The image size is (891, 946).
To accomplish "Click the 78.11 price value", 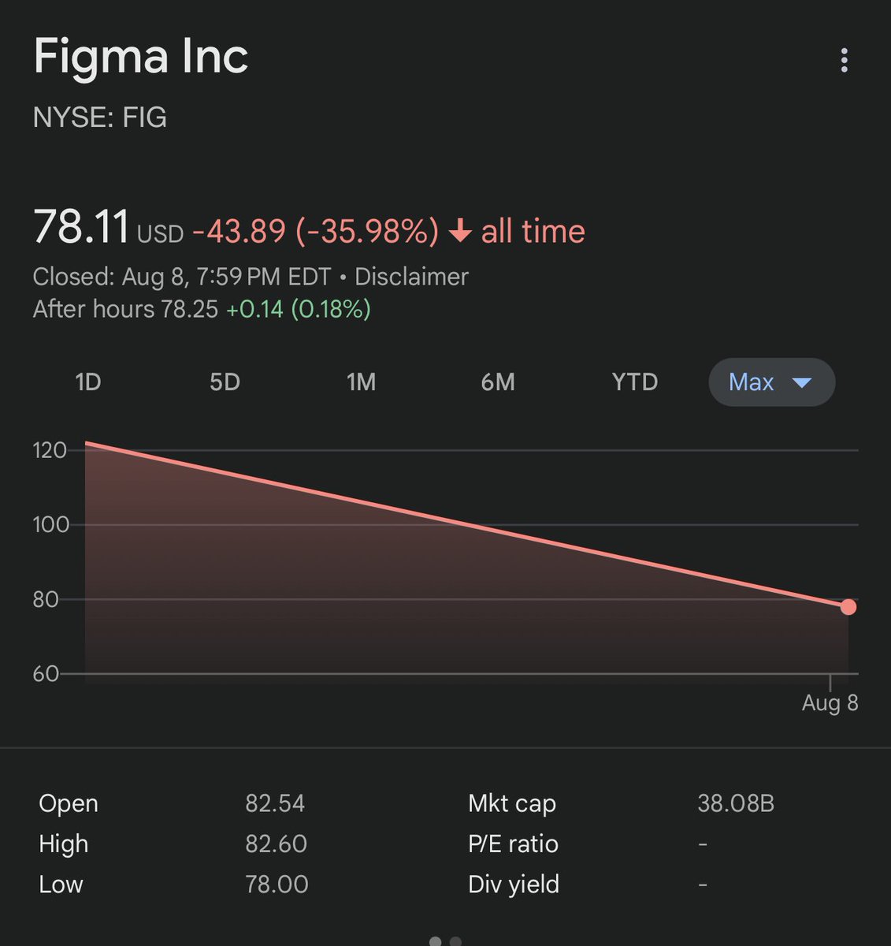I will point(81,227).
